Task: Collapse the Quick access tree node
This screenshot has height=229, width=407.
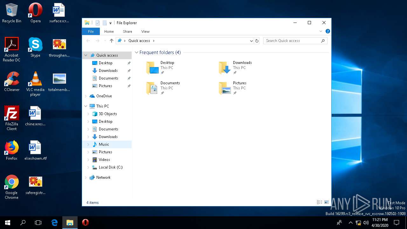Action: click(x=86, y=55)
